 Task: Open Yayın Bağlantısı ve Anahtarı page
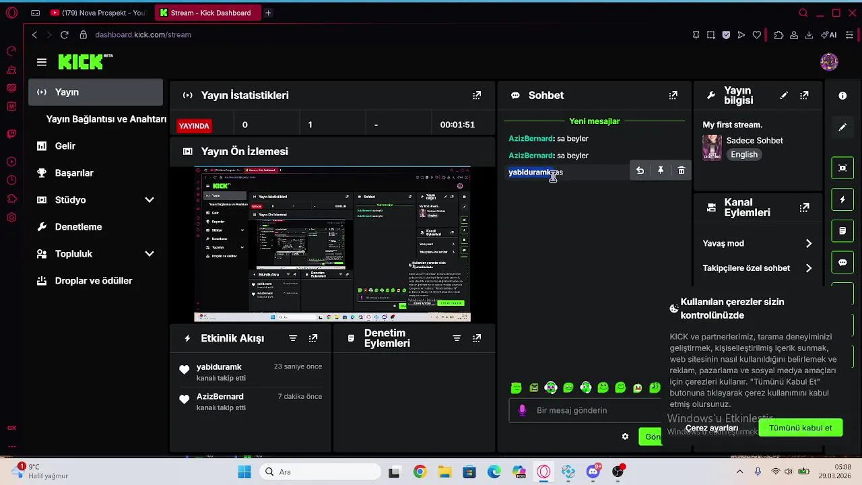[106, 119]
